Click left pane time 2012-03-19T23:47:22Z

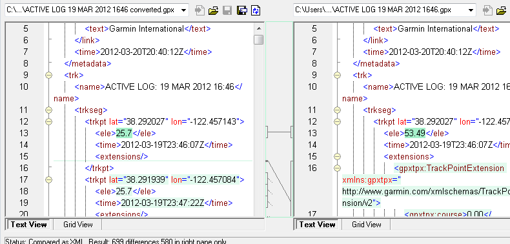[163, 203]
